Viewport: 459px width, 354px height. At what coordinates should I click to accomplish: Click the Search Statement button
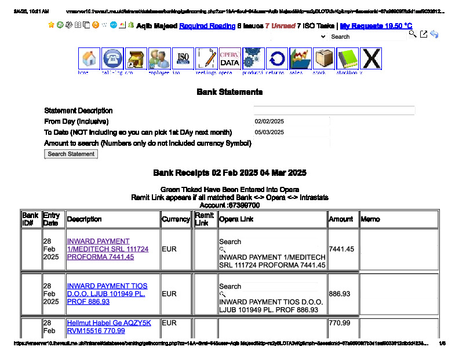(x=71, y=154)
